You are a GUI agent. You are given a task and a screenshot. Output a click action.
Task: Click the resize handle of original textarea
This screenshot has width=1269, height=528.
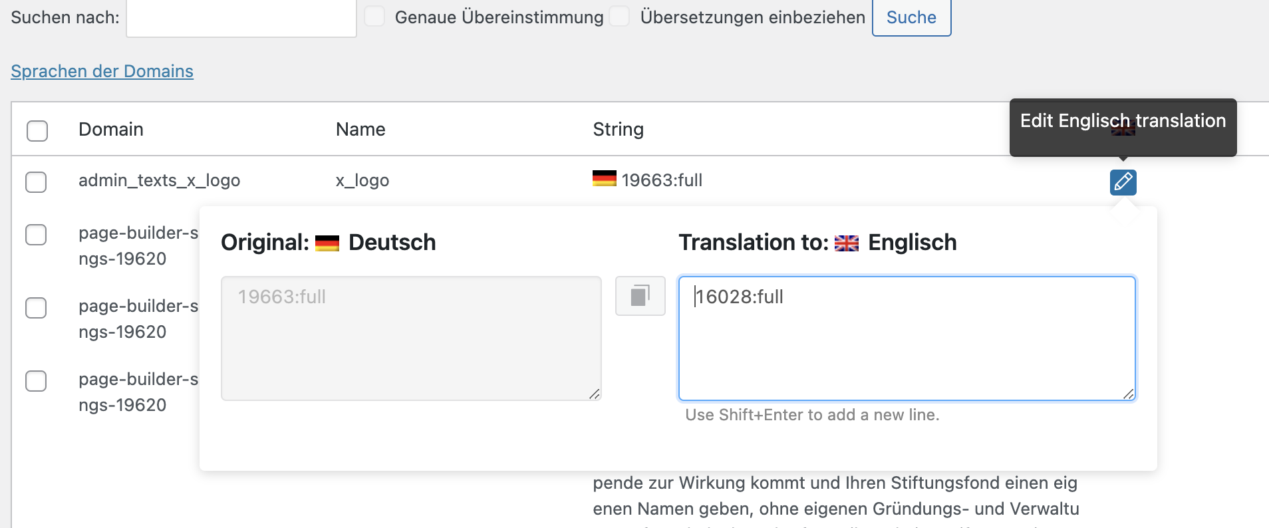click(594, 394)
